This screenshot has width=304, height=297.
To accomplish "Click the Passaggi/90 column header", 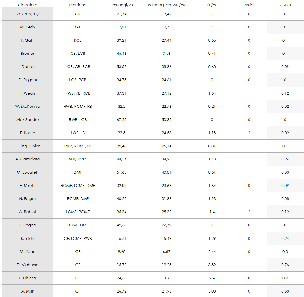I will (122, 5).
